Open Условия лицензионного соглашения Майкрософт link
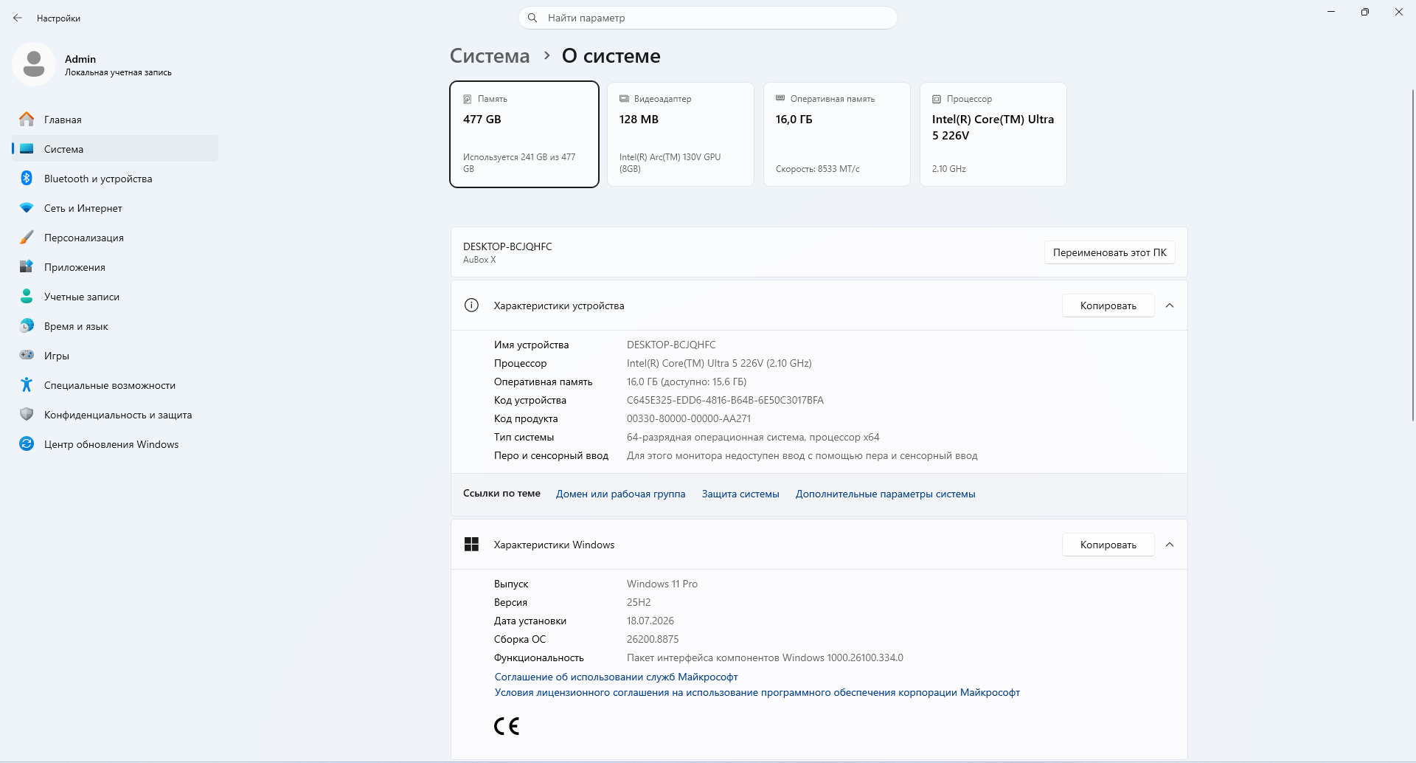This screenshot has width=1416, height=763. coord(757,692)
